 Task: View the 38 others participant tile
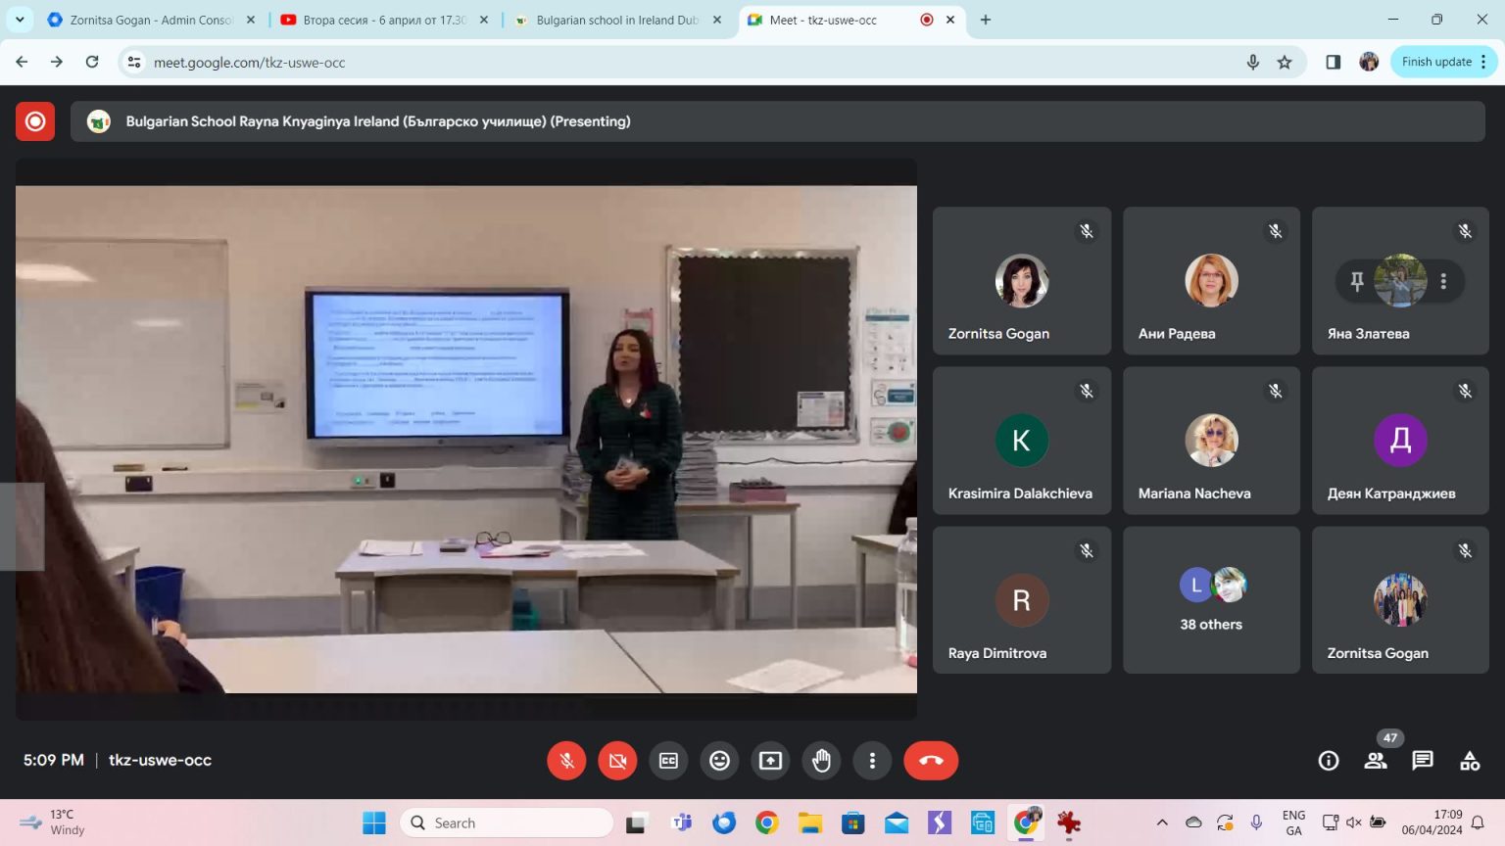tap(1211, 600)
